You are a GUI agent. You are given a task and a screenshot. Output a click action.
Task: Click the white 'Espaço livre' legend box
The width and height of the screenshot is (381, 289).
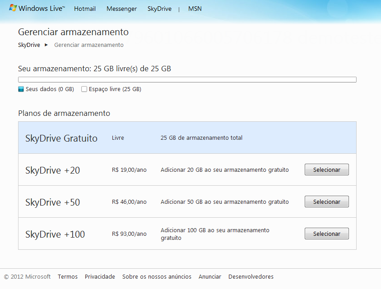(84, 89)
